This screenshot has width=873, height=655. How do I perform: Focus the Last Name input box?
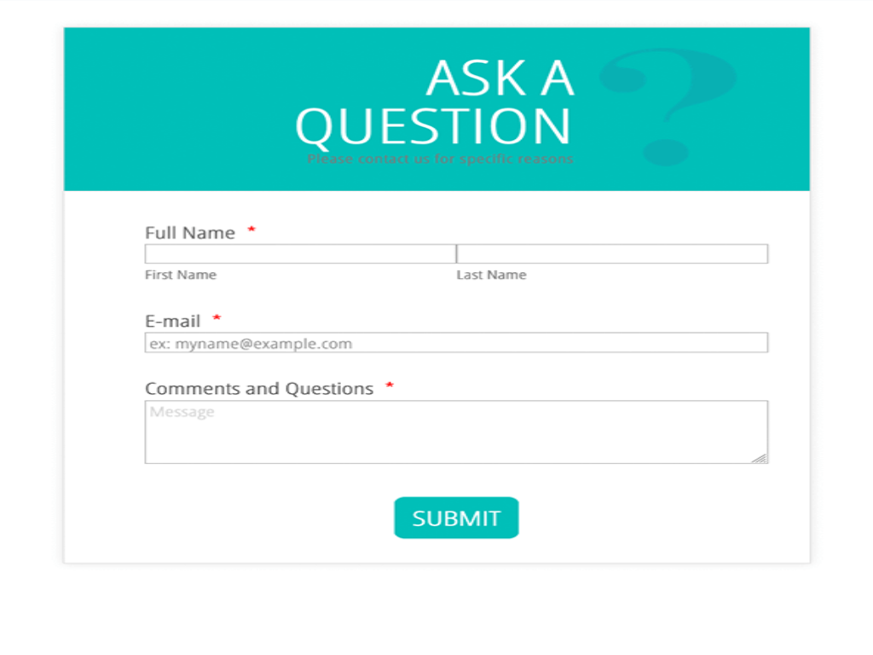pos(612,254)
